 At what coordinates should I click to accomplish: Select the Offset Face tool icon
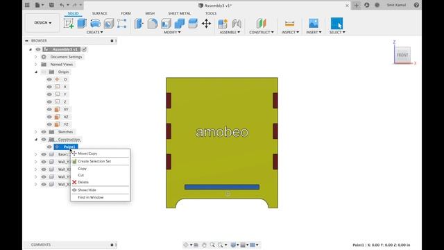click(x=193, y=24)
